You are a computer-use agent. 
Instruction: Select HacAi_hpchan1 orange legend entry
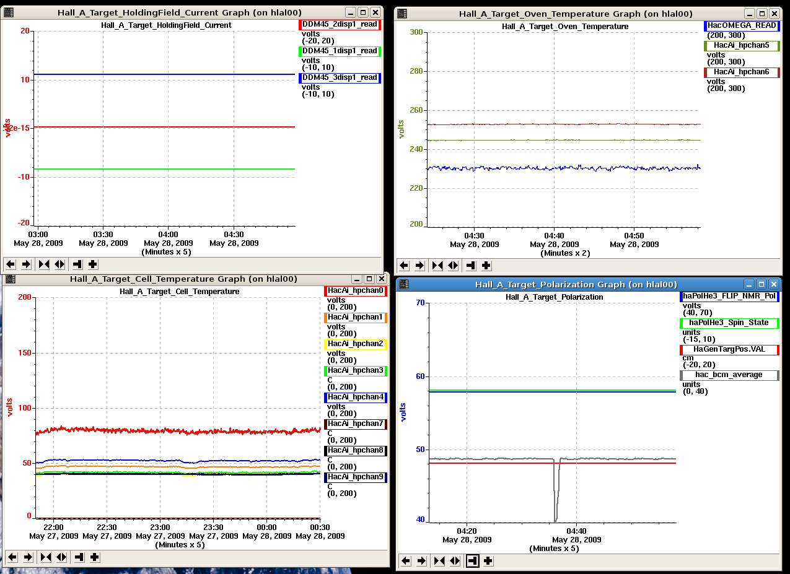coord(356,318)
